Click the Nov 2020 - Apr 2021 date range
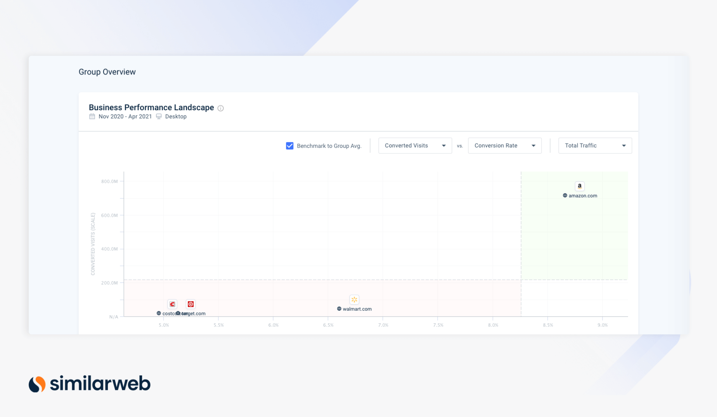Image resolution: width=717 pixels, height=417 pixels. pyautogui.click(x=125, y=116)
